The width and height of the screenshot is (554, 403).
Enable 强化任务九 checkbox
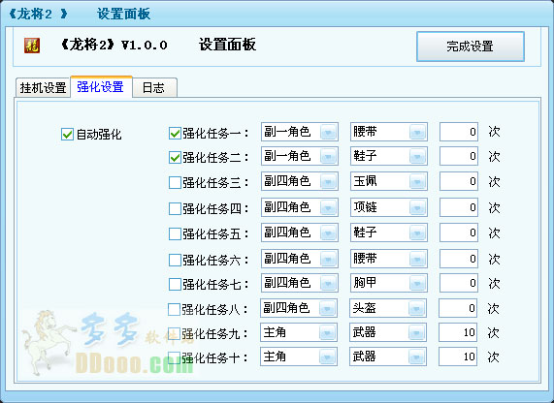pyautogui.click(x=174, y=333)
